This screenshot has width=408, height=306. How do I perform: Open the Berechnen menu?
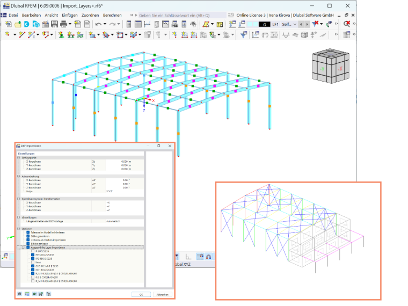point(112,15)
